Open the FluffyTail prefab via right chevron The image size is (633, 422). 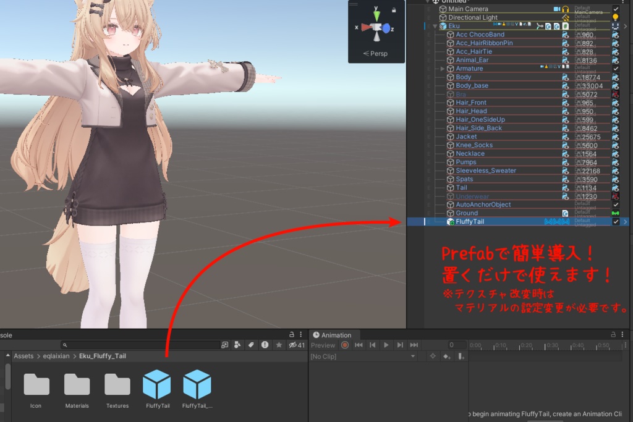click(x=626, y=221)
